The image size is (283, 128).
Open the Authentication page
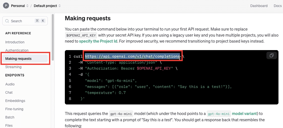[x=17, y=50]
